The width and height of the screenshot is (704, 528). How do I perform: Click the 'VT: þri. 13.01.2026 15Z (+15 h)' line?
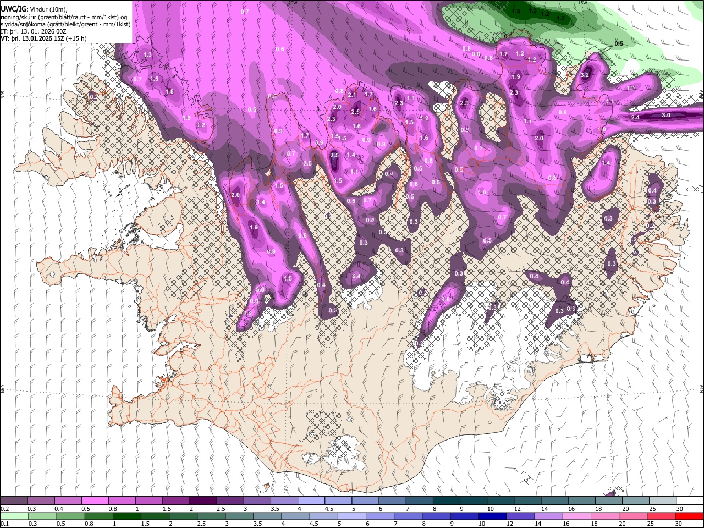click(x=43, y=38)
